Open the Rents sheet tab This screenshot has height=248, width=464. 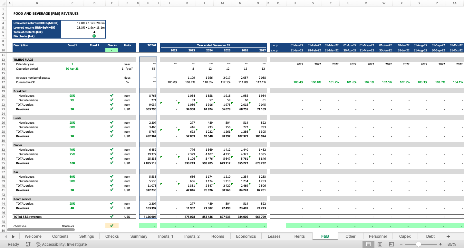coord(299,236)
